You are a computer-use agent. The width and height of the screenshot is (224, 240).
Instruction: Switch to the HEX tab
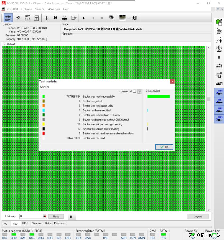click(x=25, y=223)
